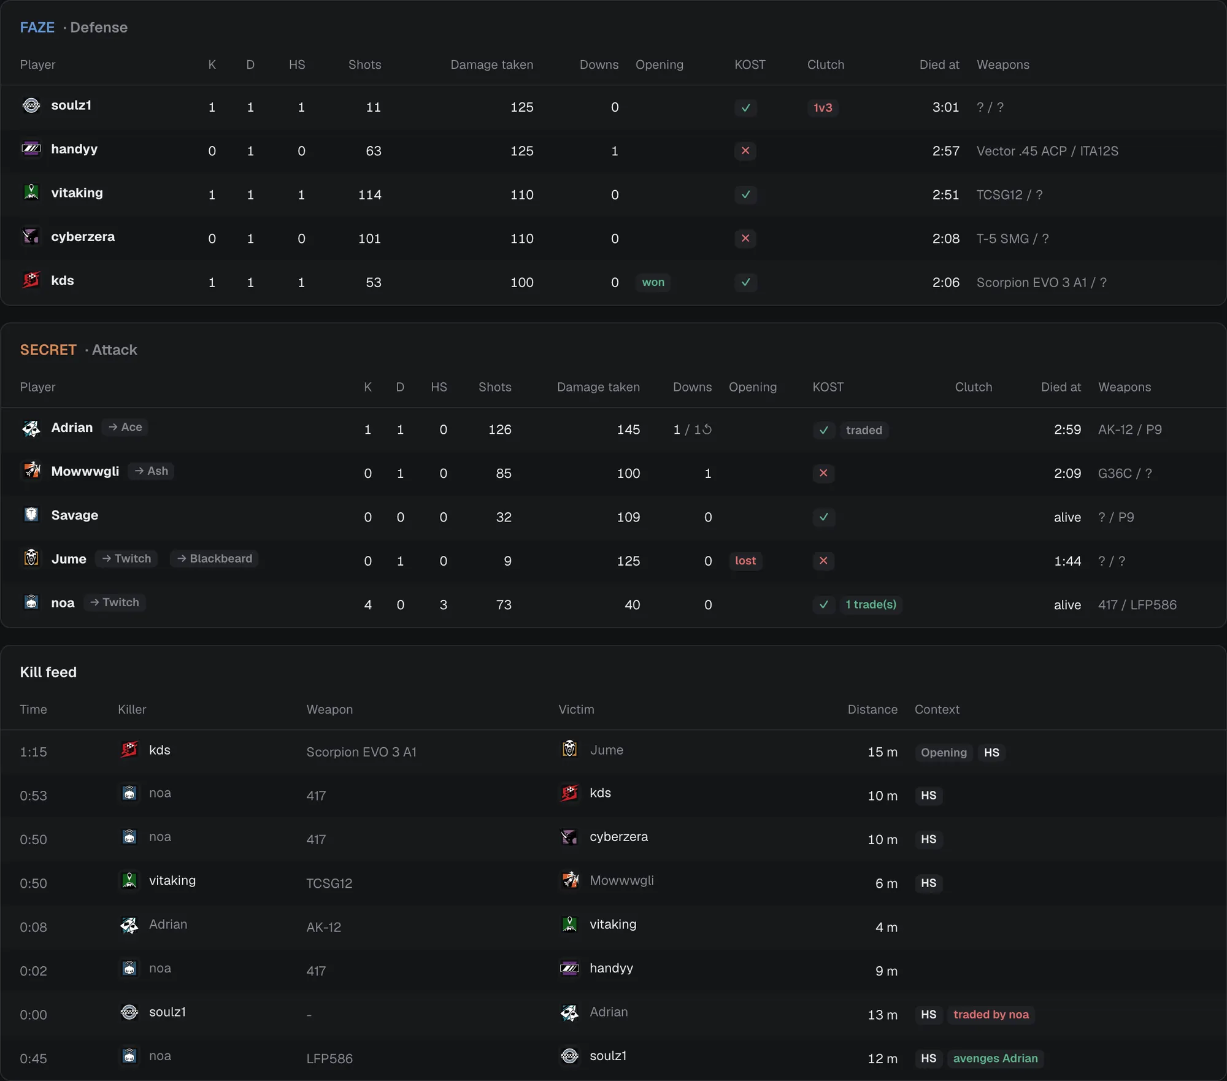Image resolution: width=1227 pixels, height=1081 pixels.
Task: Click Jume's team icon in SECRET table
Action: pos(31,558)
